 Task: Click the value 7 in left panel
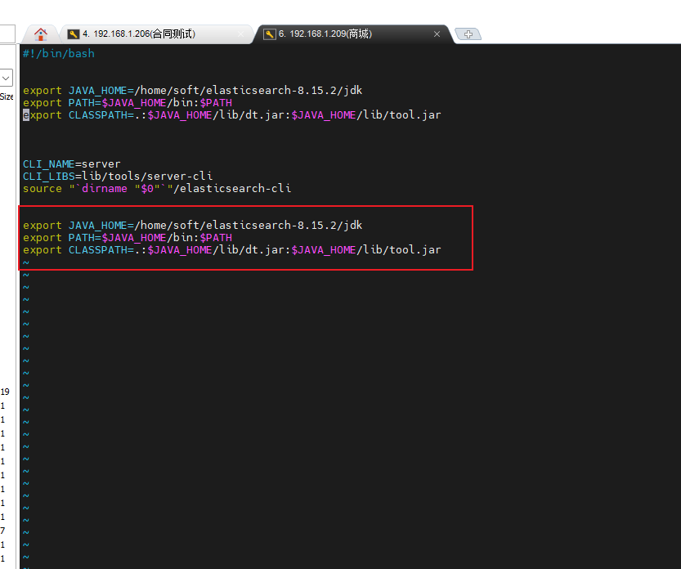2,531
